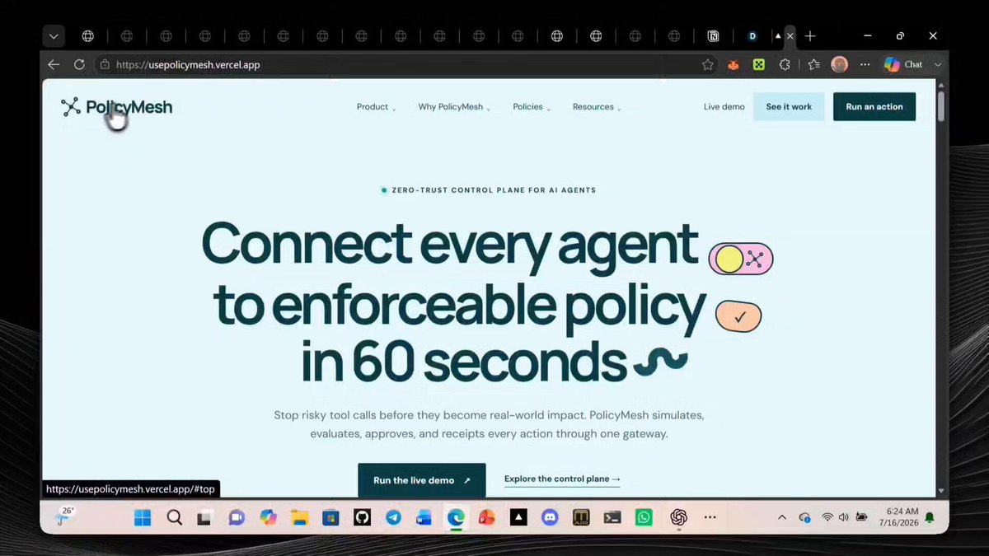The image size is (989, 556).
Task: View site info icon in the address bar
Action: pos(105,64)
